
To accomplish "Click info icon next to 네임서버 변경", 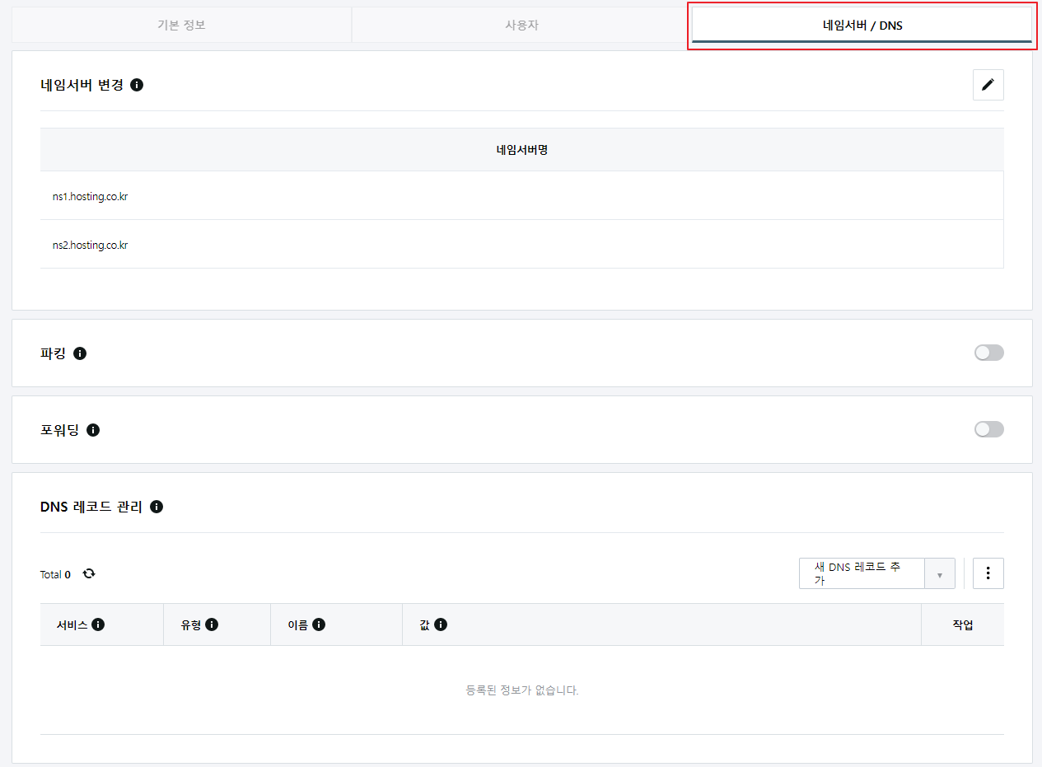I will (137, 85).
